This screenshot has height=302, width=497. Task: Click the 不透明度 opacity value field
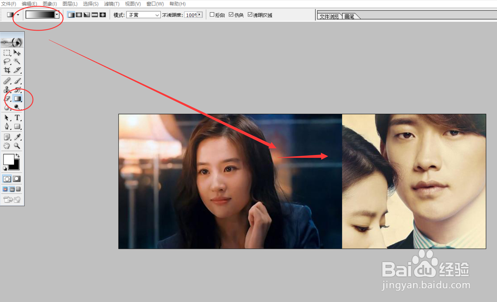click(x=191, y=15)
